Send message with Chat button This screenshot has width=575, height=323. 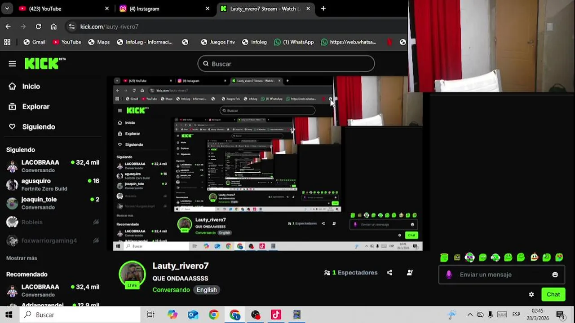click(x=553, y=294)
